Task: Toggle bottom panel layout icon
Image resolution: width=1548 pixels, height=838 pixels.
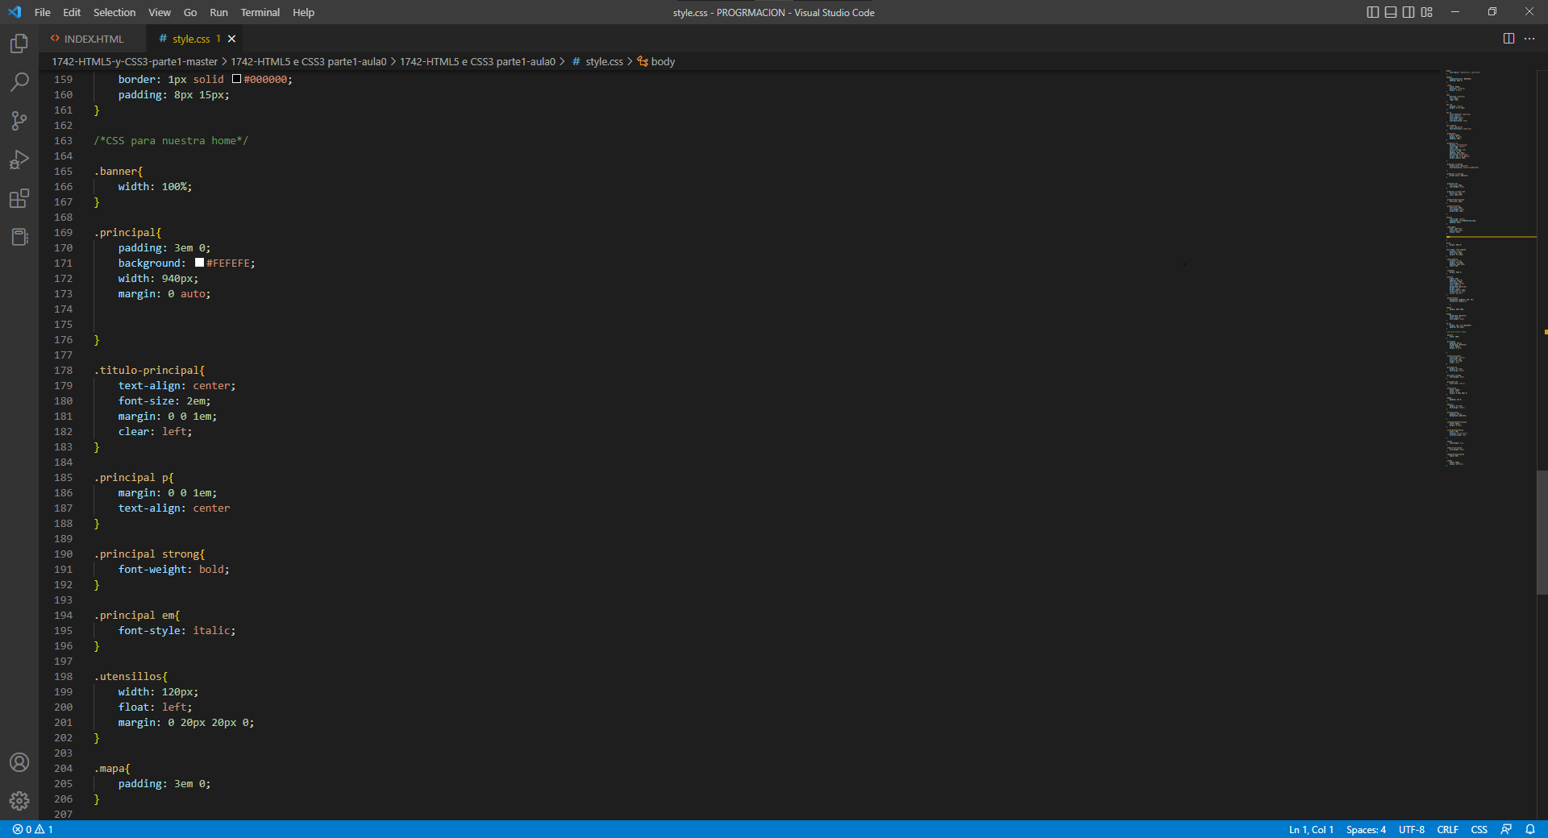Action: [x=1391, y=12]
